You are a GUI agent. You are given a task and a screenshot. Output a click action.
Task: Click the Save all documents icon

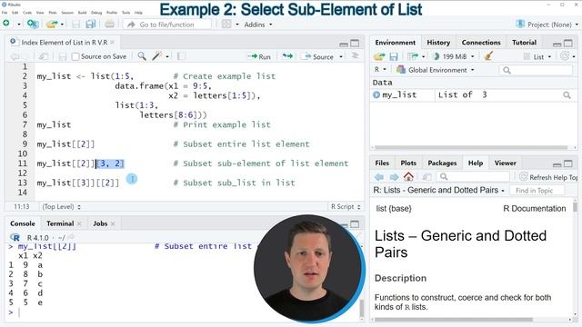[x=90, y=25]
